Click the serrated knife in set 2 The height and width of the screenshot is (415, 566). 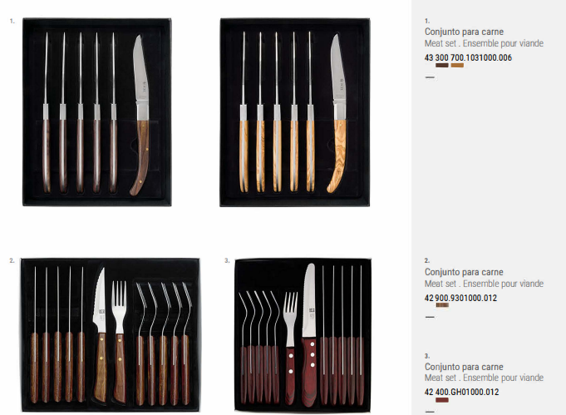coord(100,334)
